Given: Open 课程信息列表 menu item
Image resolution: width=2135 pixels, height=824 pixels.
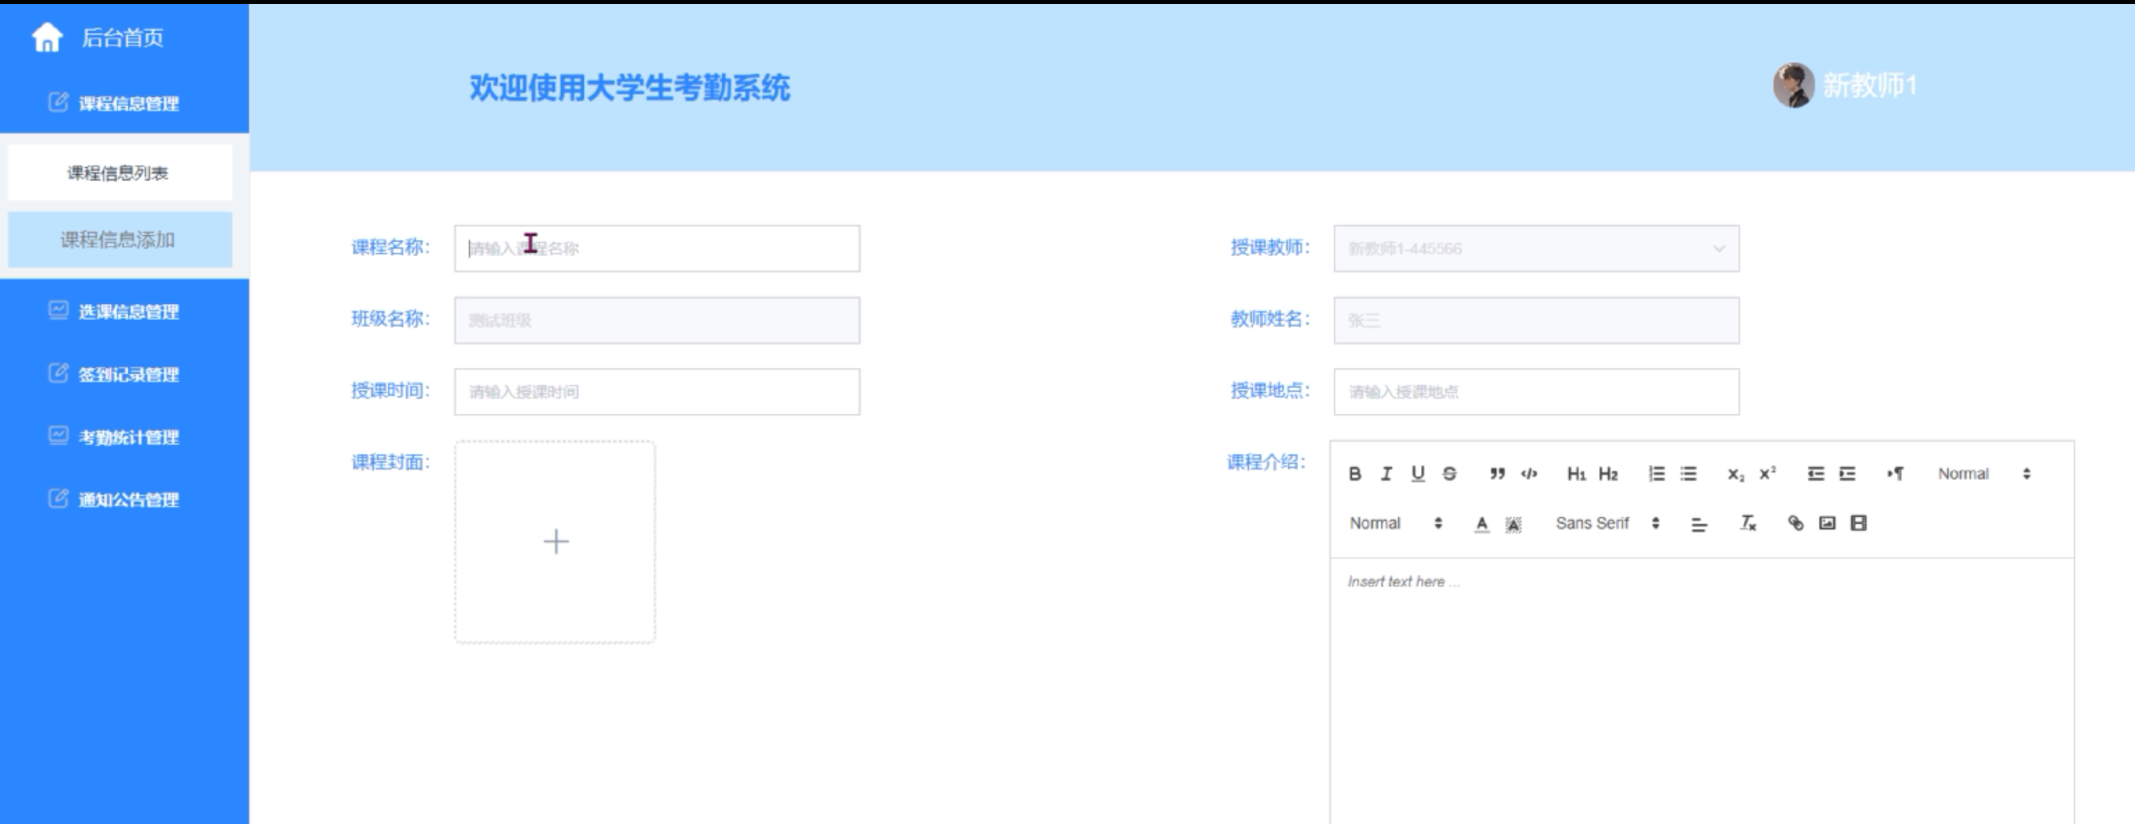Looking at the screenshot, I should click(x=118, y=173).
